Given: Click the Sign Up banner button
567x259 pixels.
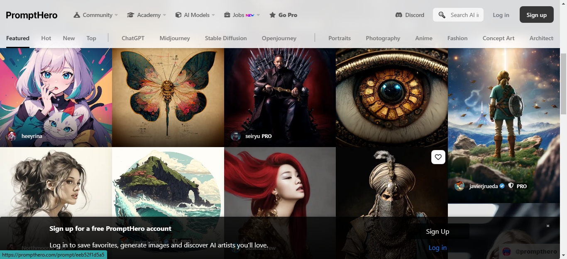Looking at the screenshot, I should pos(437,231).
